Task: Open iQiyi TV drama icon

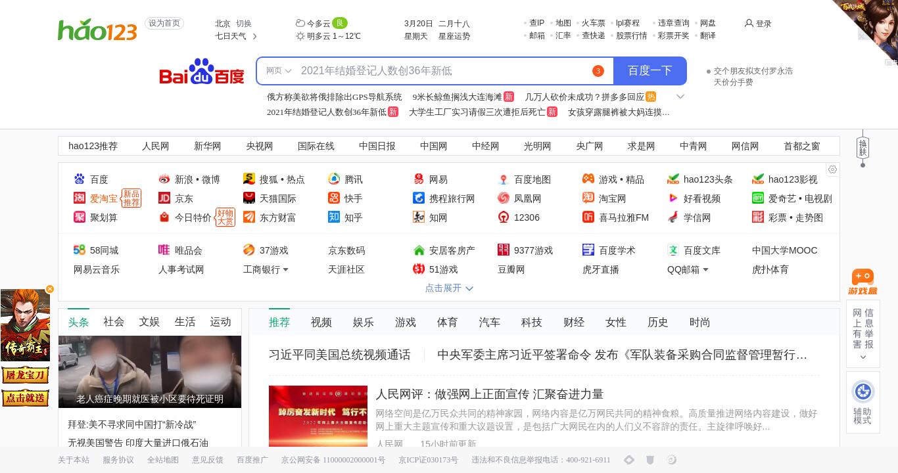Action: click(758, 198)
